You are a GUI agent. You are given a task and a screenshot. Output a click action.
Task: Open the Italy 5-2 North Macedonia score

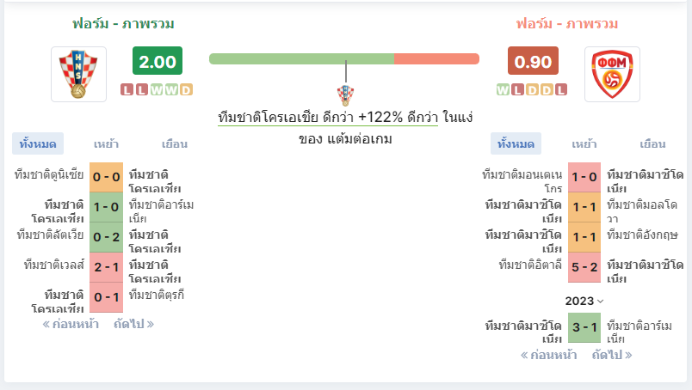pos(584,265)
